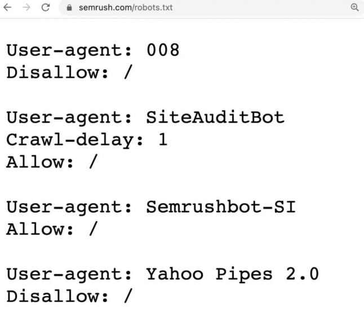This screenshot has width=364, height=317.
Task: Click the zoom magnifier icon in address bar
Action: (354, 7)
